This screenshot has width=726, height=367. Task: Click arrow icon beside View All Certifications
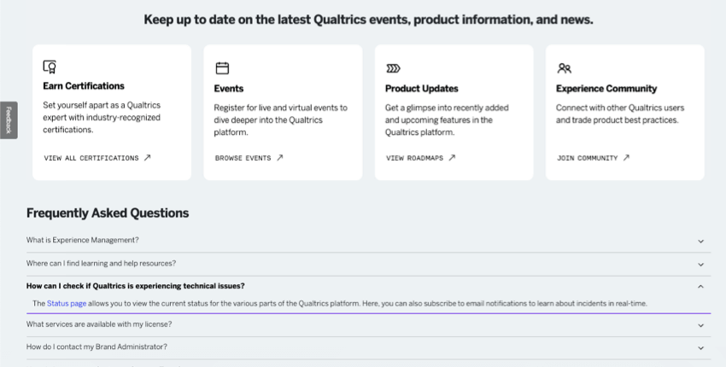click(148, 158)
